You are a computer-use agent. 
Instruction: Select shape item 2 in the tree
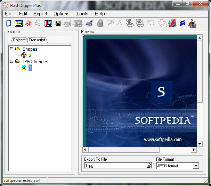point(30,55)
